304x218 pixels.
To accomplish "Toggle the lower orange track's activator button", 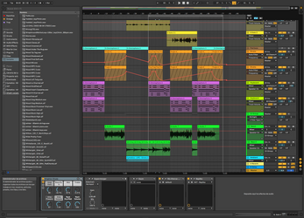I will 282,67.
